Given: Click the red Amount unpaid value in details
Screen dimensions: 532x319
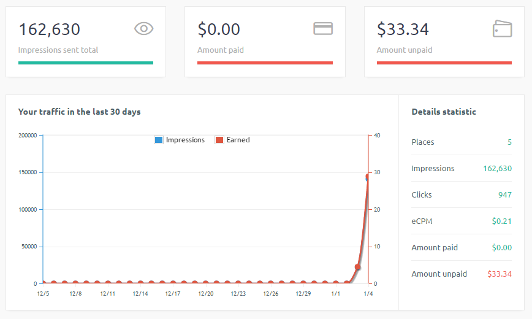Looking at the screenshot, I should click(x=498, y=274).
